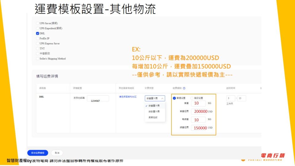Viewport: 295px width, 166px height.
Task: Check the TNT carrier checkbox
Action: (37, 49)
